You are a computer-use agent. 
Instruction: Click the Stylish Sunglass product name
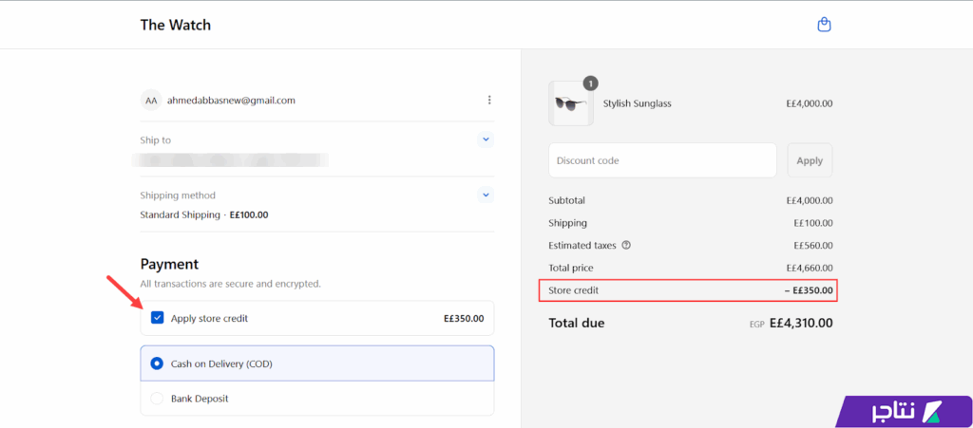[x=638, y=103]
